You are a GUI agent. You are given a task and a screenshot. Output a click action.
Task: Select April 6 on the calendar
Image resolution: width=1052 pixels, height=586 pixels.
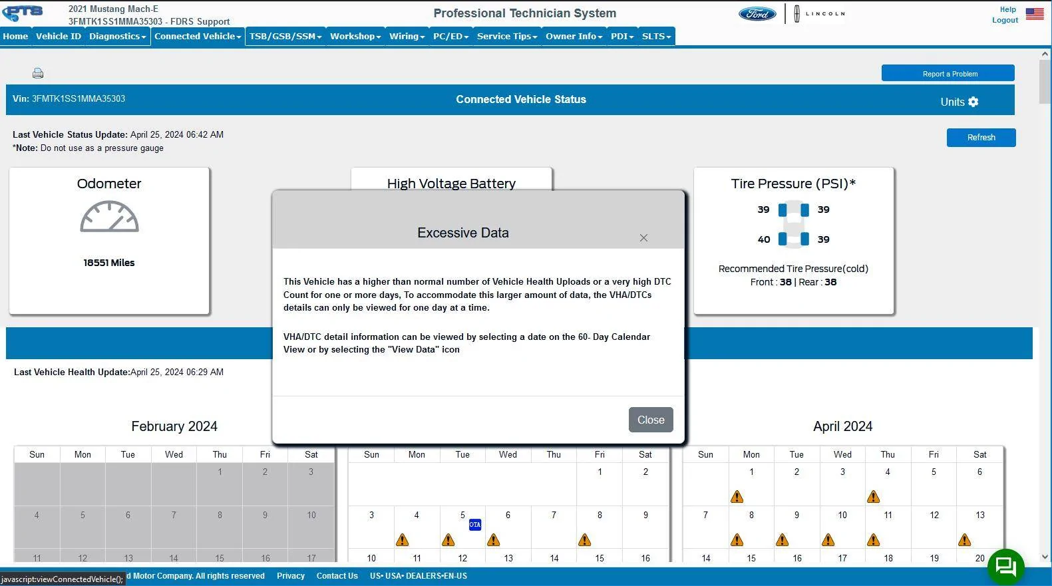pos(979,484)
